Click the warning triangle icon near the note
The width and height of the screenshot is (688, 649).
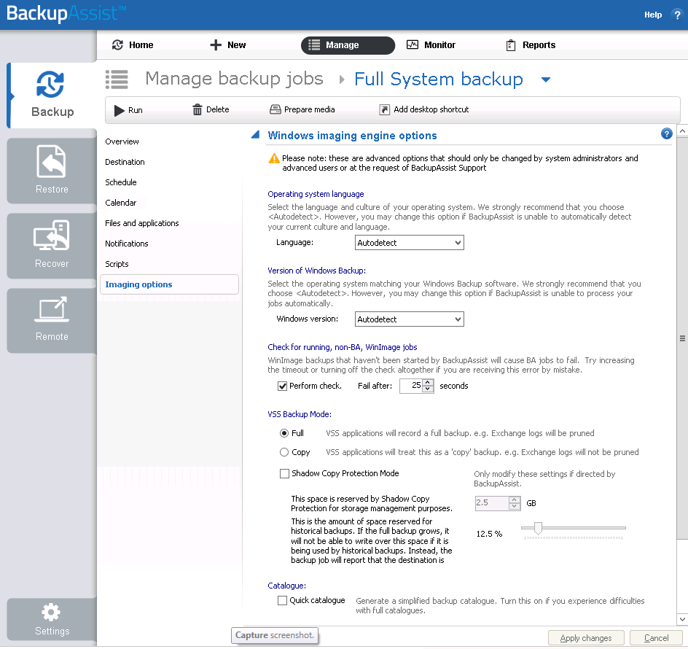[x=274, y=158]
